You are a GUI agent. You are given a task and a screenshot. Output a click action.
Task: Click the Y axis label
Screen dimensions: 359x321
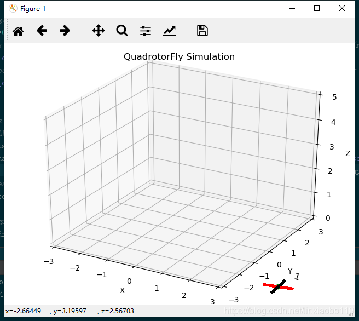290,271
